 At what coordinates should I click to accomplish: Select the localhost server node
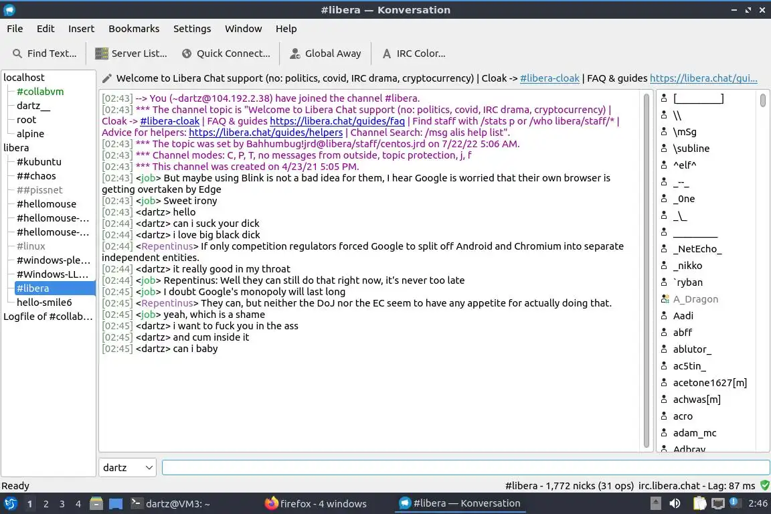[23, 77]
